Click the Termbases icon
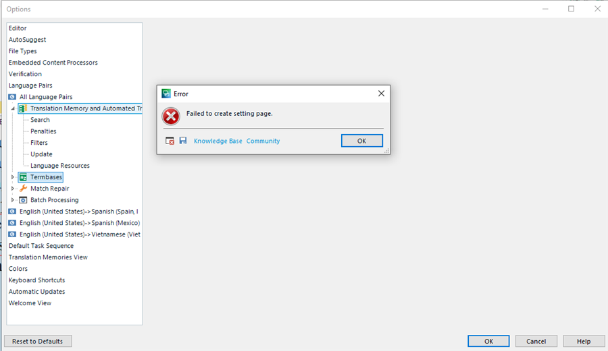Viewport: 608px width, 351px height. coord(23,177)
